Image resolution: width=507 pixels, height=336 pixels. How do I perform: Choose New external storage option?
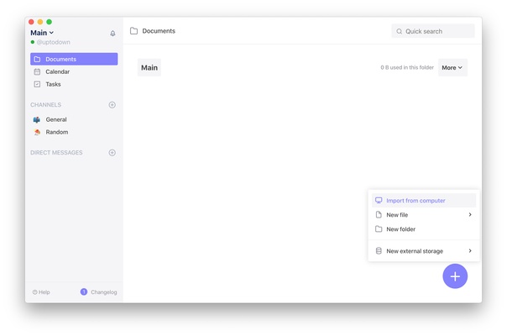tap(424, 251)
